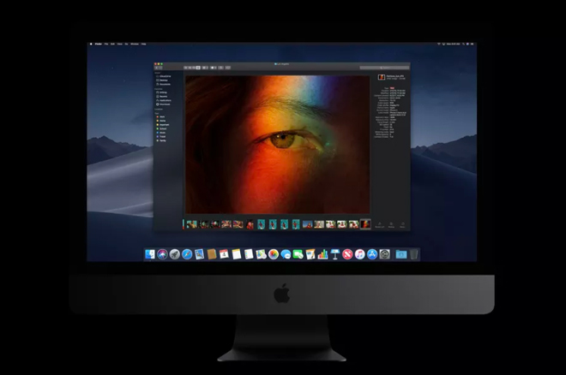This screenshot has width=566, height=375.
Task: Switch Finder to icon view
Action: pyautogui.click(x=185, y=68)
